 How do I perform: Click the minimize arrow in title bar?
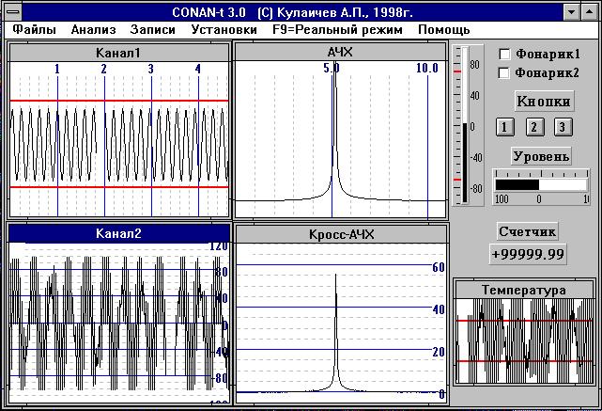[x=572, y=10]
